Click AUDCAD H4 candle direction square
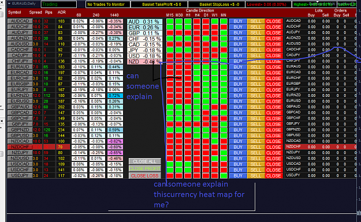Image resolution: width=361 pixels, height=222 pixels. pos(197,21)
